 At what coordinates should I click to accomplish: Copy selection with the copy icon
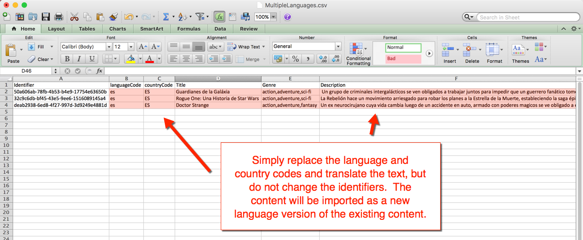pyautogui.click(x=87, y=17)
